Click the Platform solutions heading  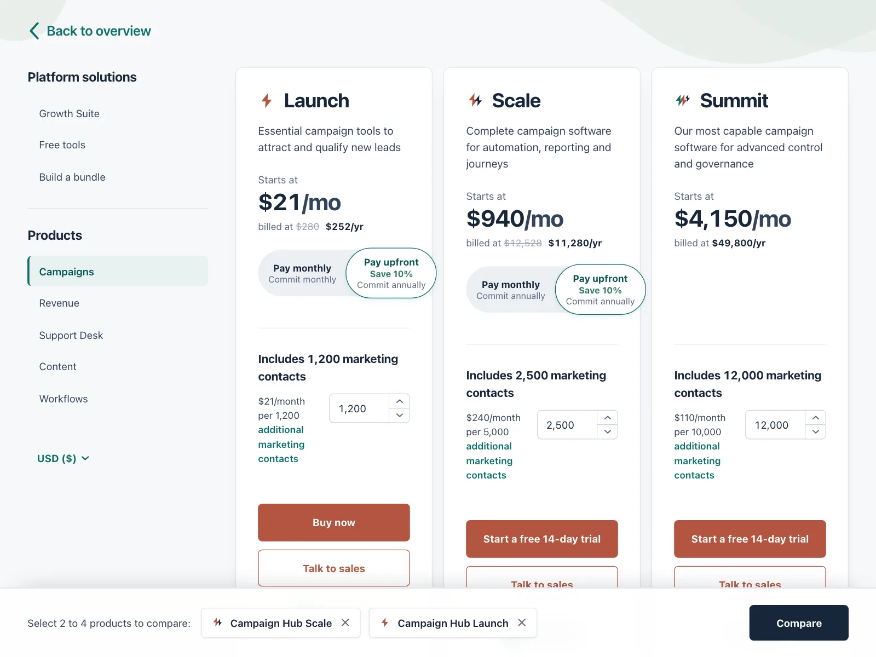82,77
